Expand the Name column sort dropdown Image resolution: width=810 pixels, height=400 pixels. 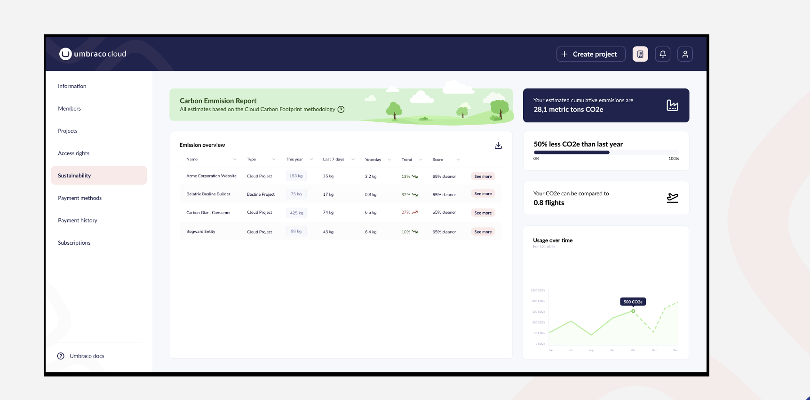tap(235, 160)
